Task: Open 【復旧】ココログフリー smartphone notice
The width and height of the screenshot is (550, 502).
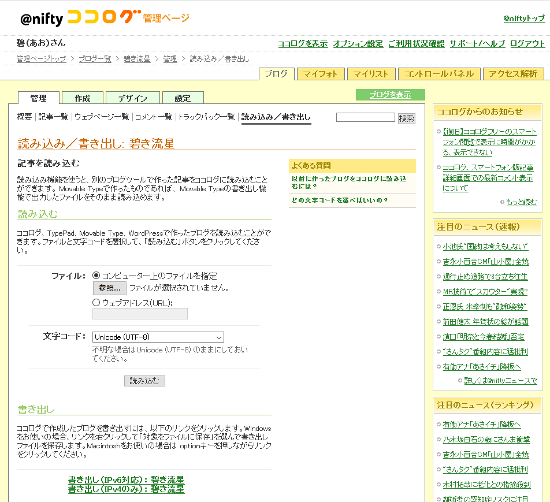Action: (x=489, y=142)
